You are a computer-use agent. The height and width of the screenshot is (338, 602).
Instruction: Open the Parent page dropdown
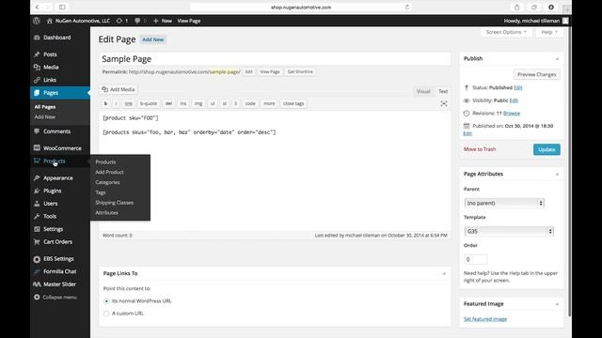coord(504,203)
